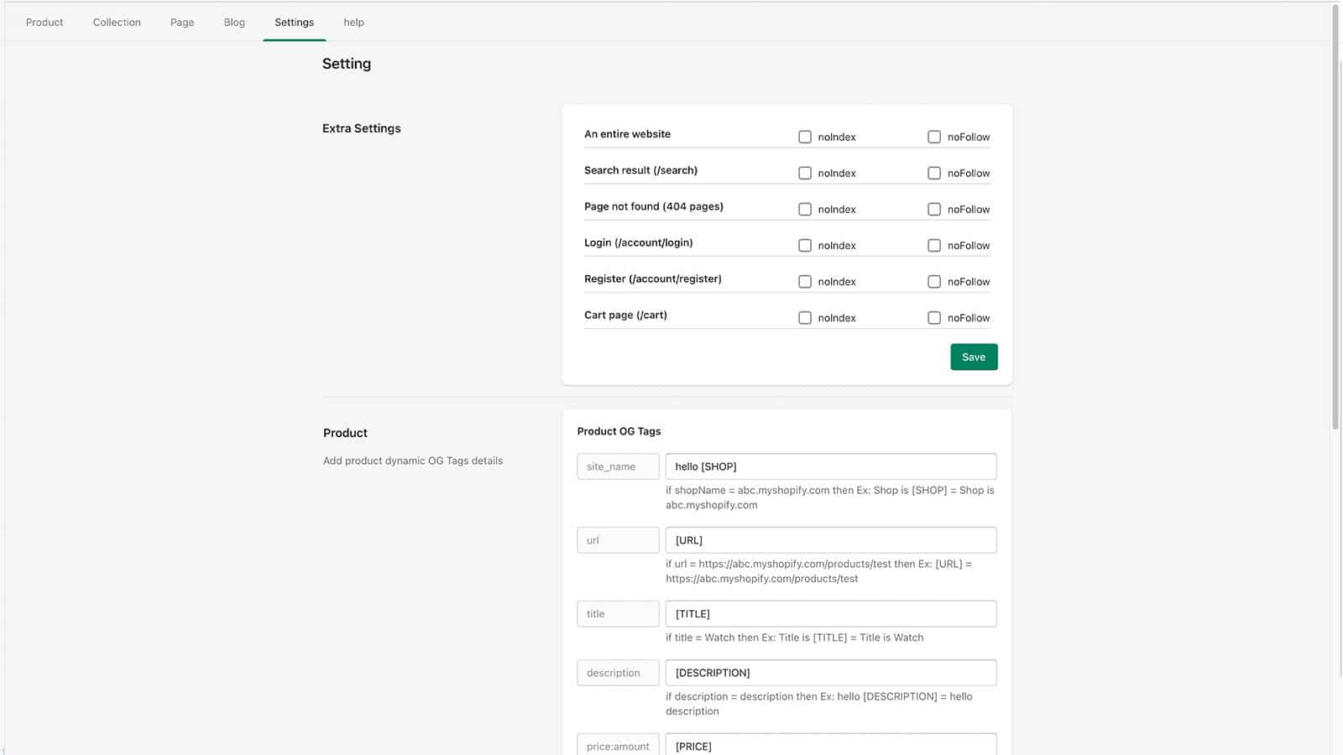The height and width of the screenshot is (755, 1343).
Task: Save the Extra Settings
Action: coord(974,357)
